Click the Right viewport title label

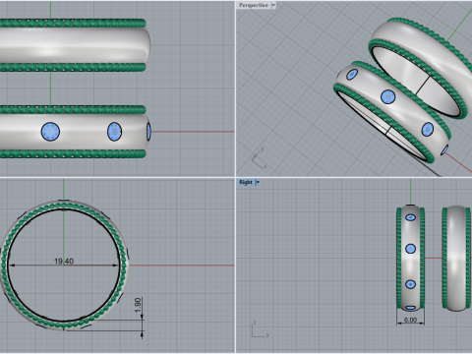[246, 182]
